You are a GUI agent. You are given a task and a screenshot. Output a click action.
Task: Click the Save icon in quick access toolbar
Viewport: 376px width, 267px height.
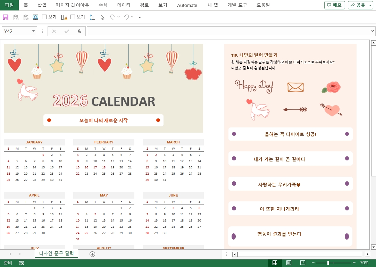tap(6, 17)
